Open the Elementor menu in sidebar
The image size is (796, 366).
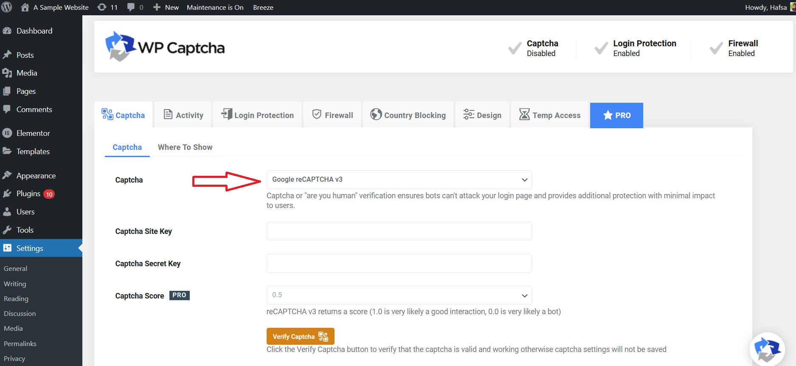33,133
